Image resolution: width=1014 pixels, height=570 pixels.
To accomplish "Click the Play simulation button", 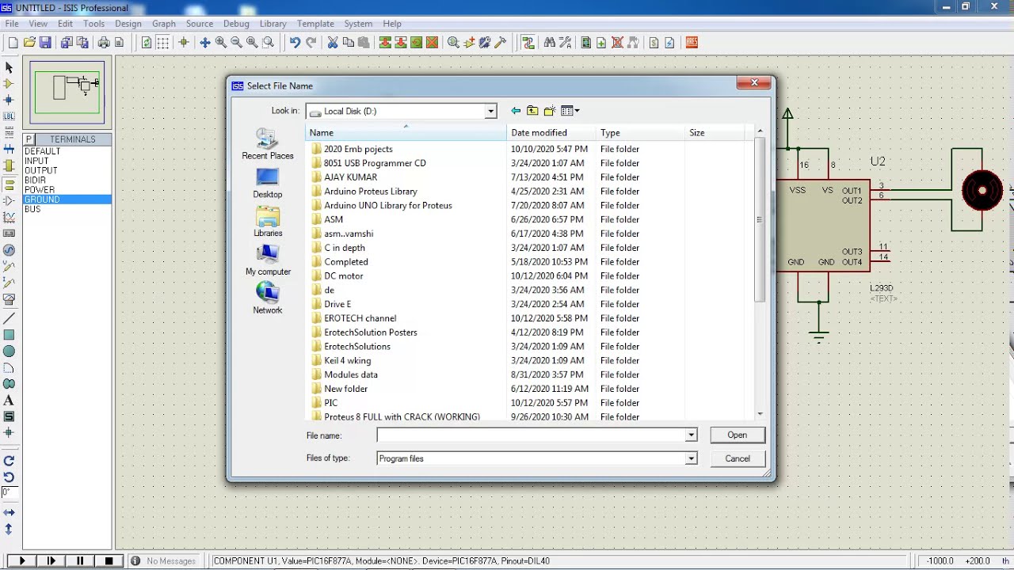I will pos(21,560).
